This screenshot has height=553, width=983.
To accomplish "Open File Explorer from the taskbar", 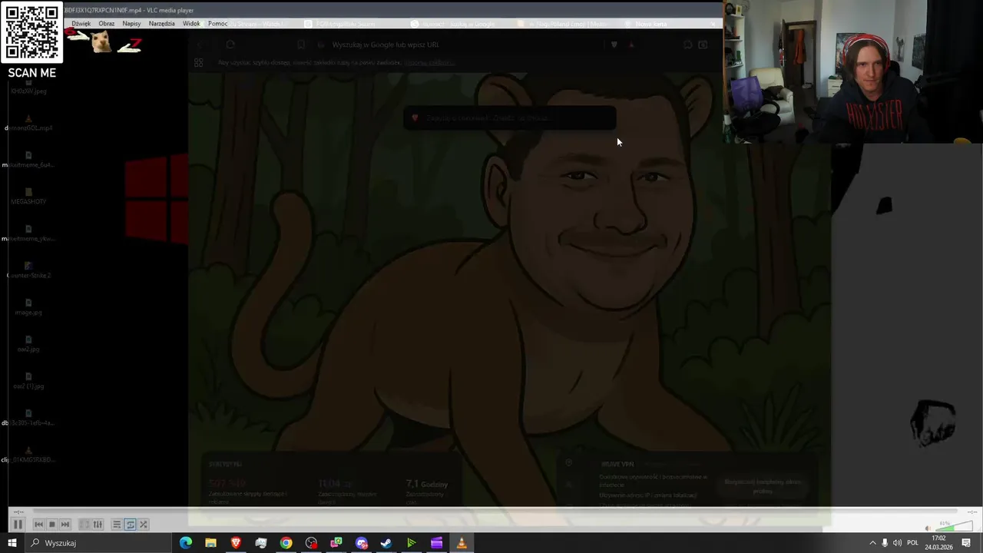I will [210, 543].
